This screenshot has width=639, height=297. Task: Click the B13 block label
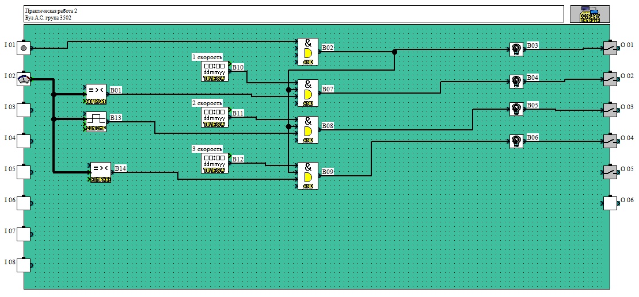(x=116, y=118)
